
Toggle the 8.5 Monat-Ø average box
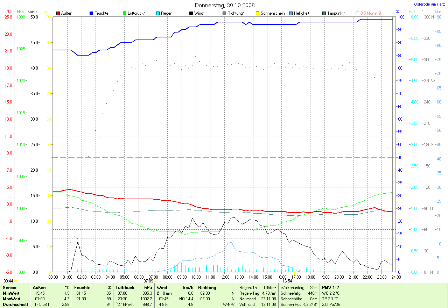357,13
